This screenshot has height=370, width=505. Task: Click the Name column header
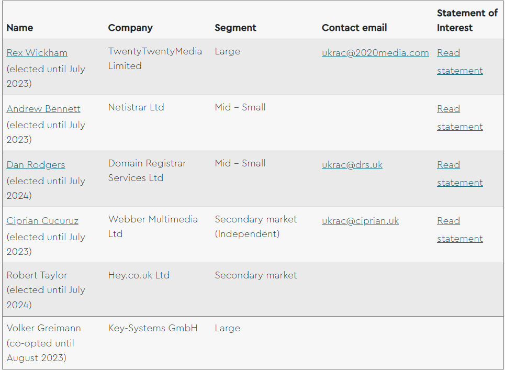[x=20, y=28]
